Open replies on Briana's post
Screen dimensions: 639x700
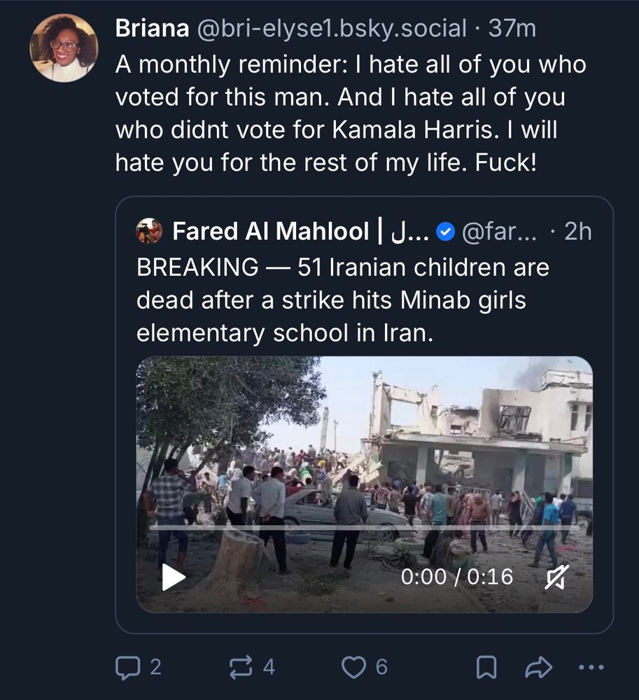(129, 667)
